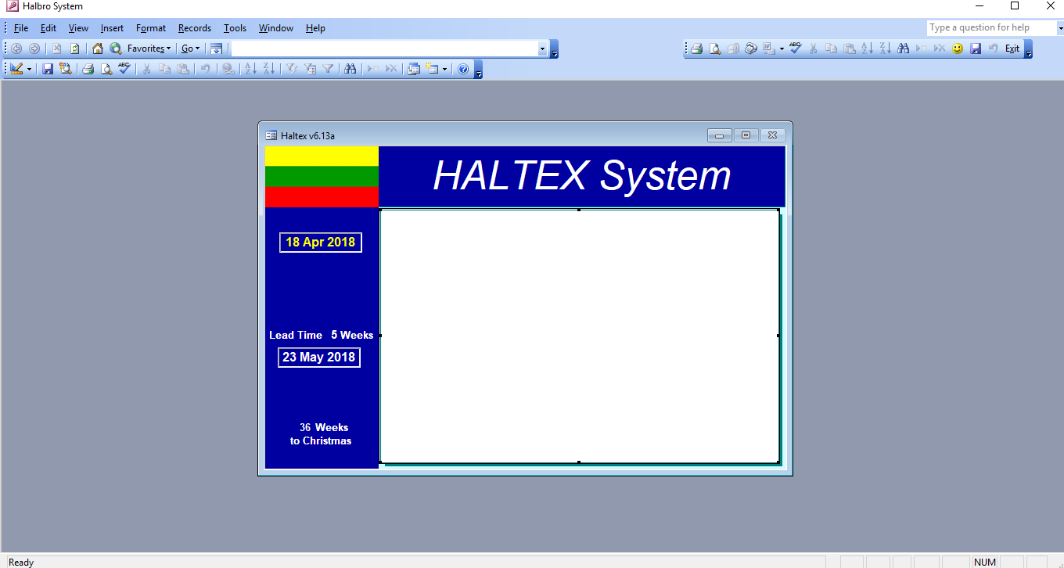Open the Records menu
This screenshot has width=1064, height=568.
pyautogui.click(x=195, y=28)
